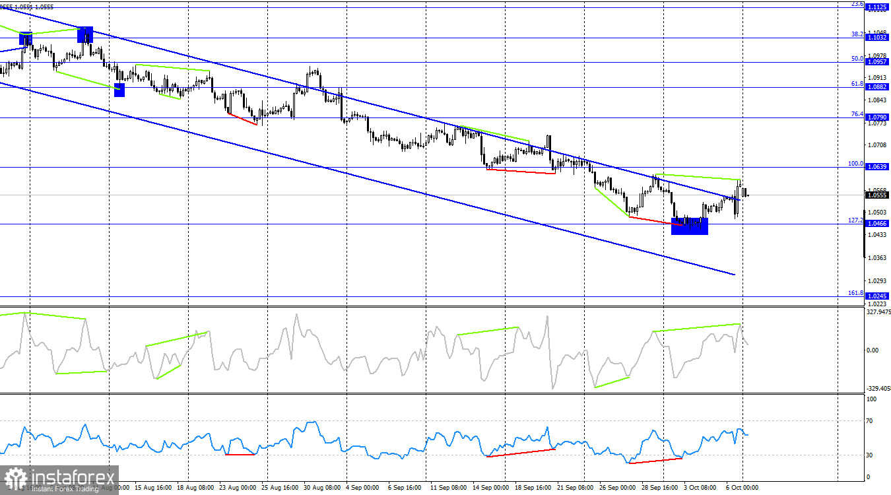
Task: Select the 30 level on RSI scale
Action: pos(871,455)
